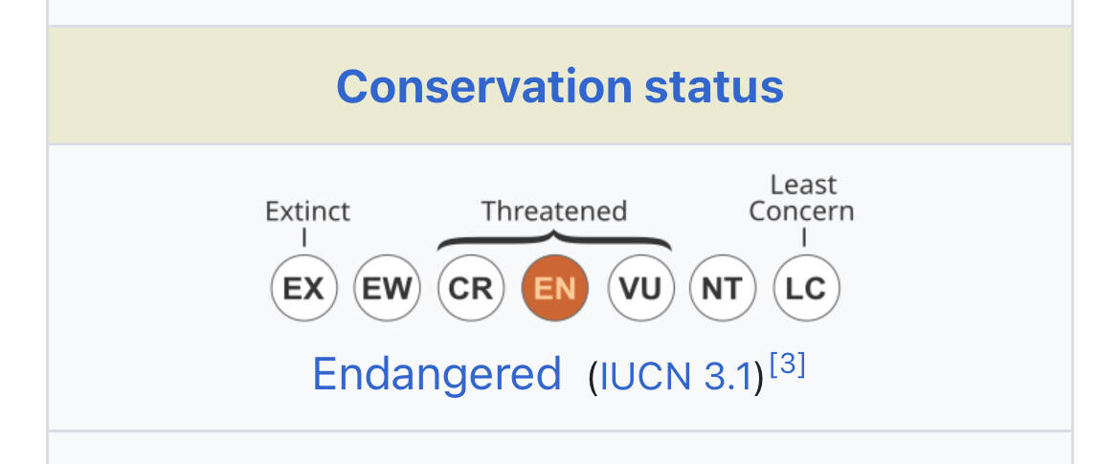Click the curly brace under Threatened

554,241
